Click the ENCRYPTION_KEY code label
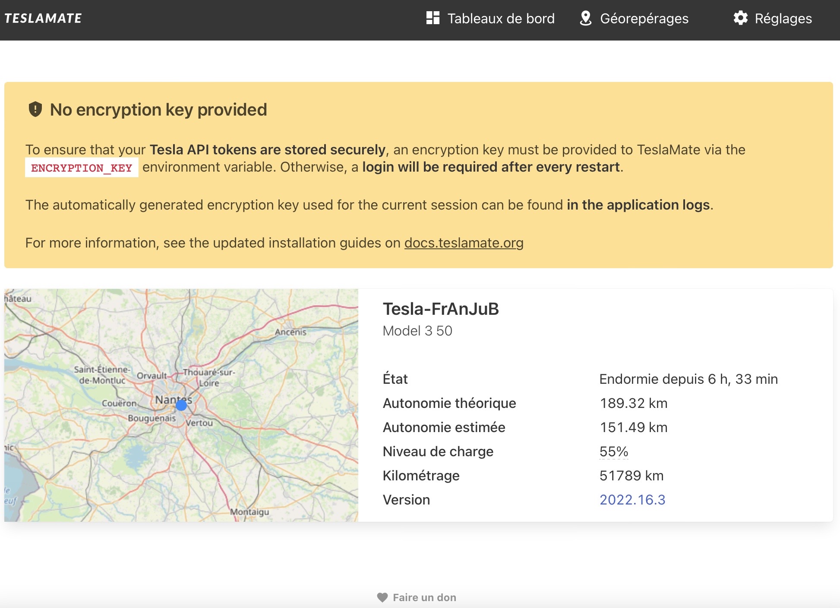The width and height of the screenshot is (840, 608). click(82, 168)
